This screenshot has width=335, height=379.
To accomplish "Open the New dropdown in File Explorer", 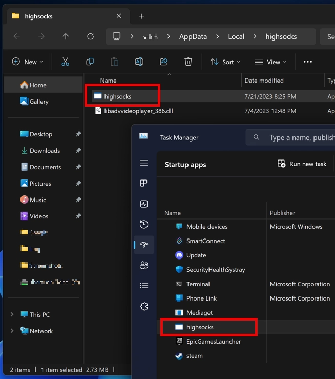I will (28, 62).
